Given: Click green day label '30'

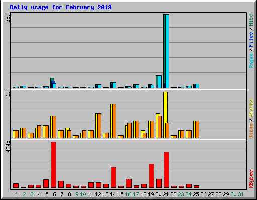Looking at the screenshot, I should (x=233, y=194).
